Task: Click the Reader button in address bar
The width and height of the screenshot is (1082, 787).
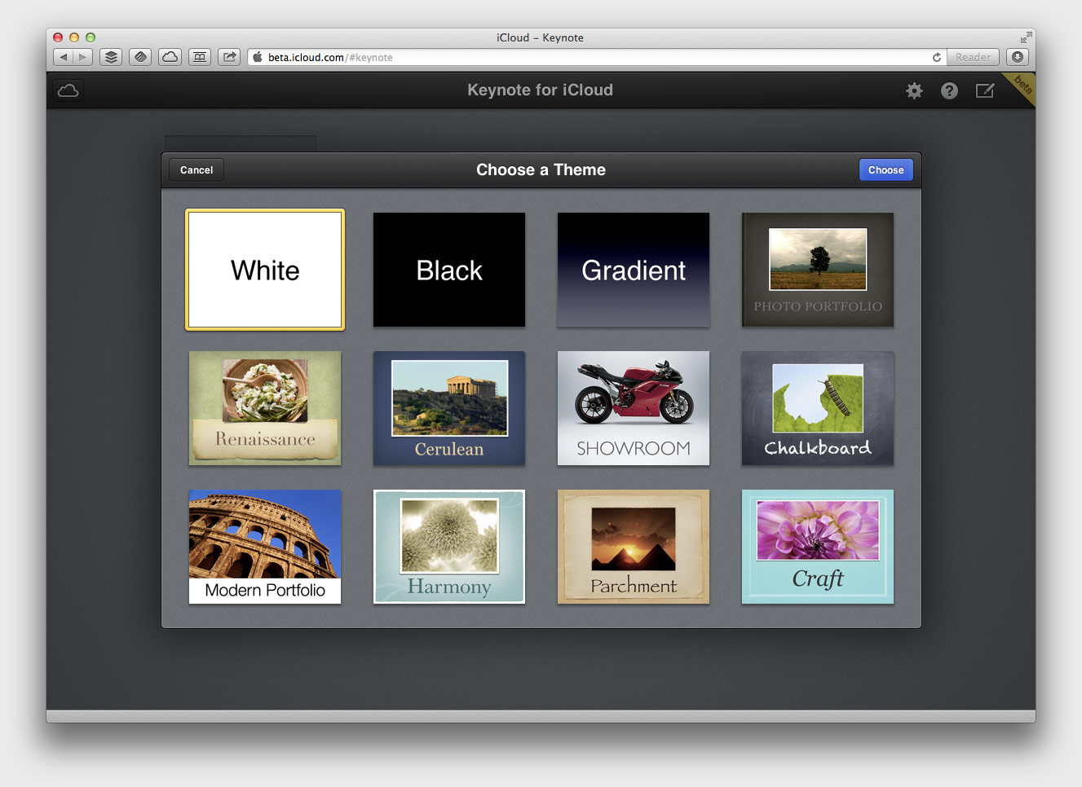Action: (973, 57)
